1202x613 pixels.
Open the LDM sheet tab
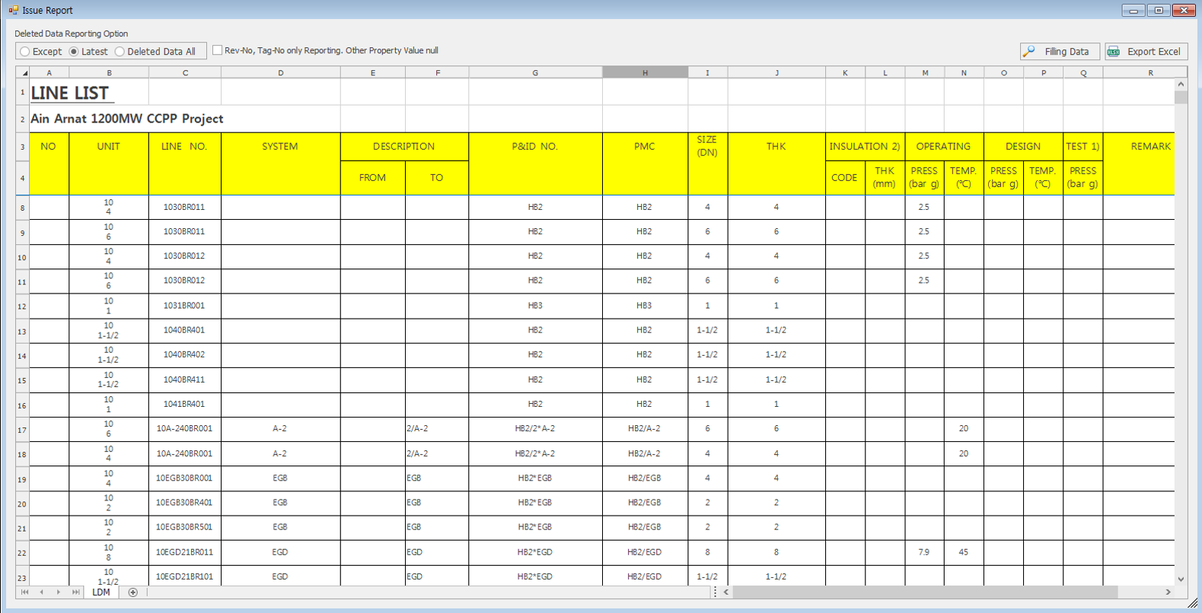101,592
